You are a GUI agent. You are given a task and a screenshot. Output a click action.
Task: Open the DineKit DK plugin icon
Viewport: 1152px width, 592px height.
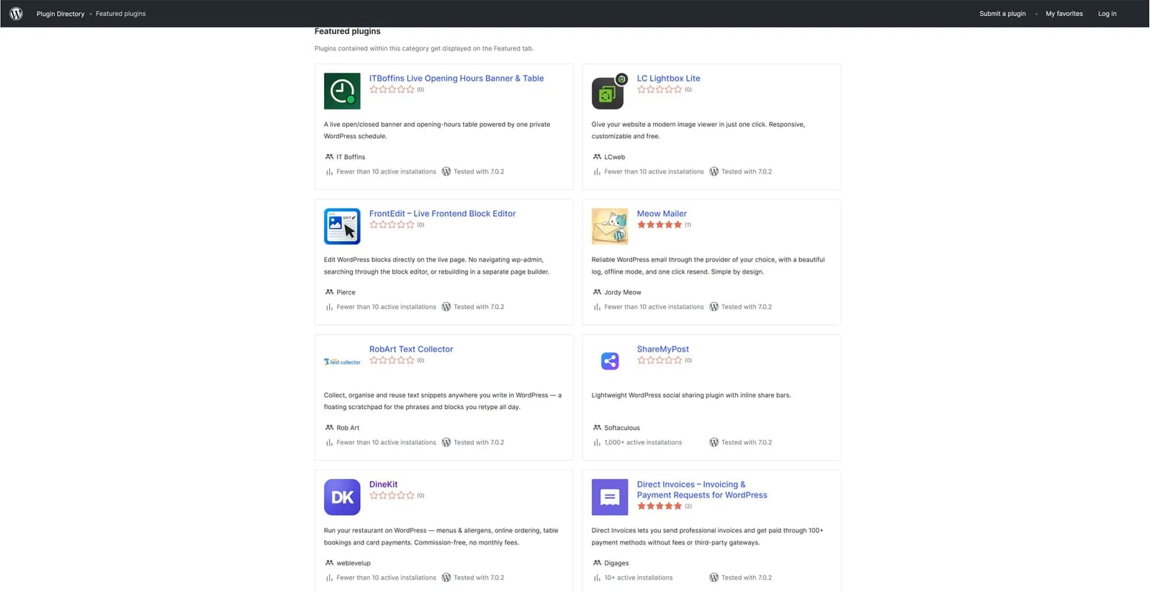pos(342,497)
